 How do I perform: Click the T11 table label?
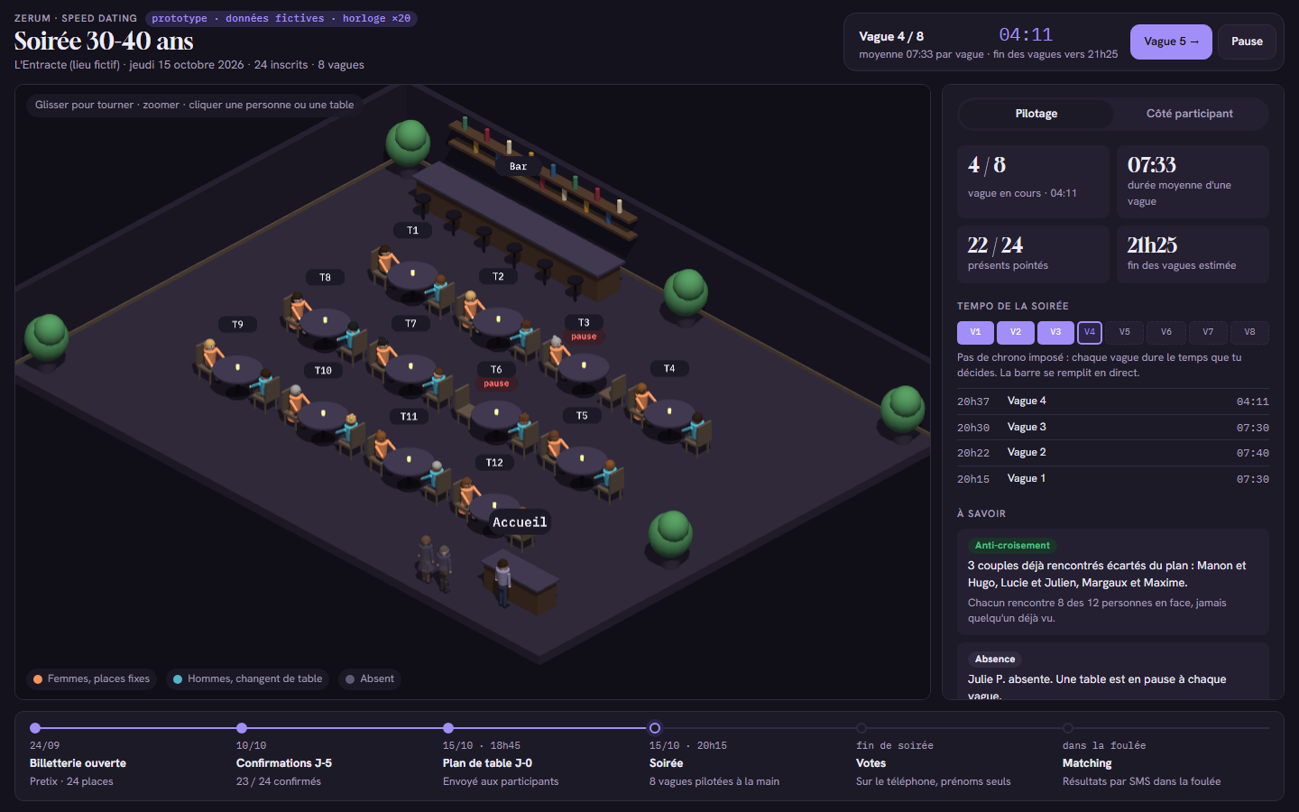point(409,417)
